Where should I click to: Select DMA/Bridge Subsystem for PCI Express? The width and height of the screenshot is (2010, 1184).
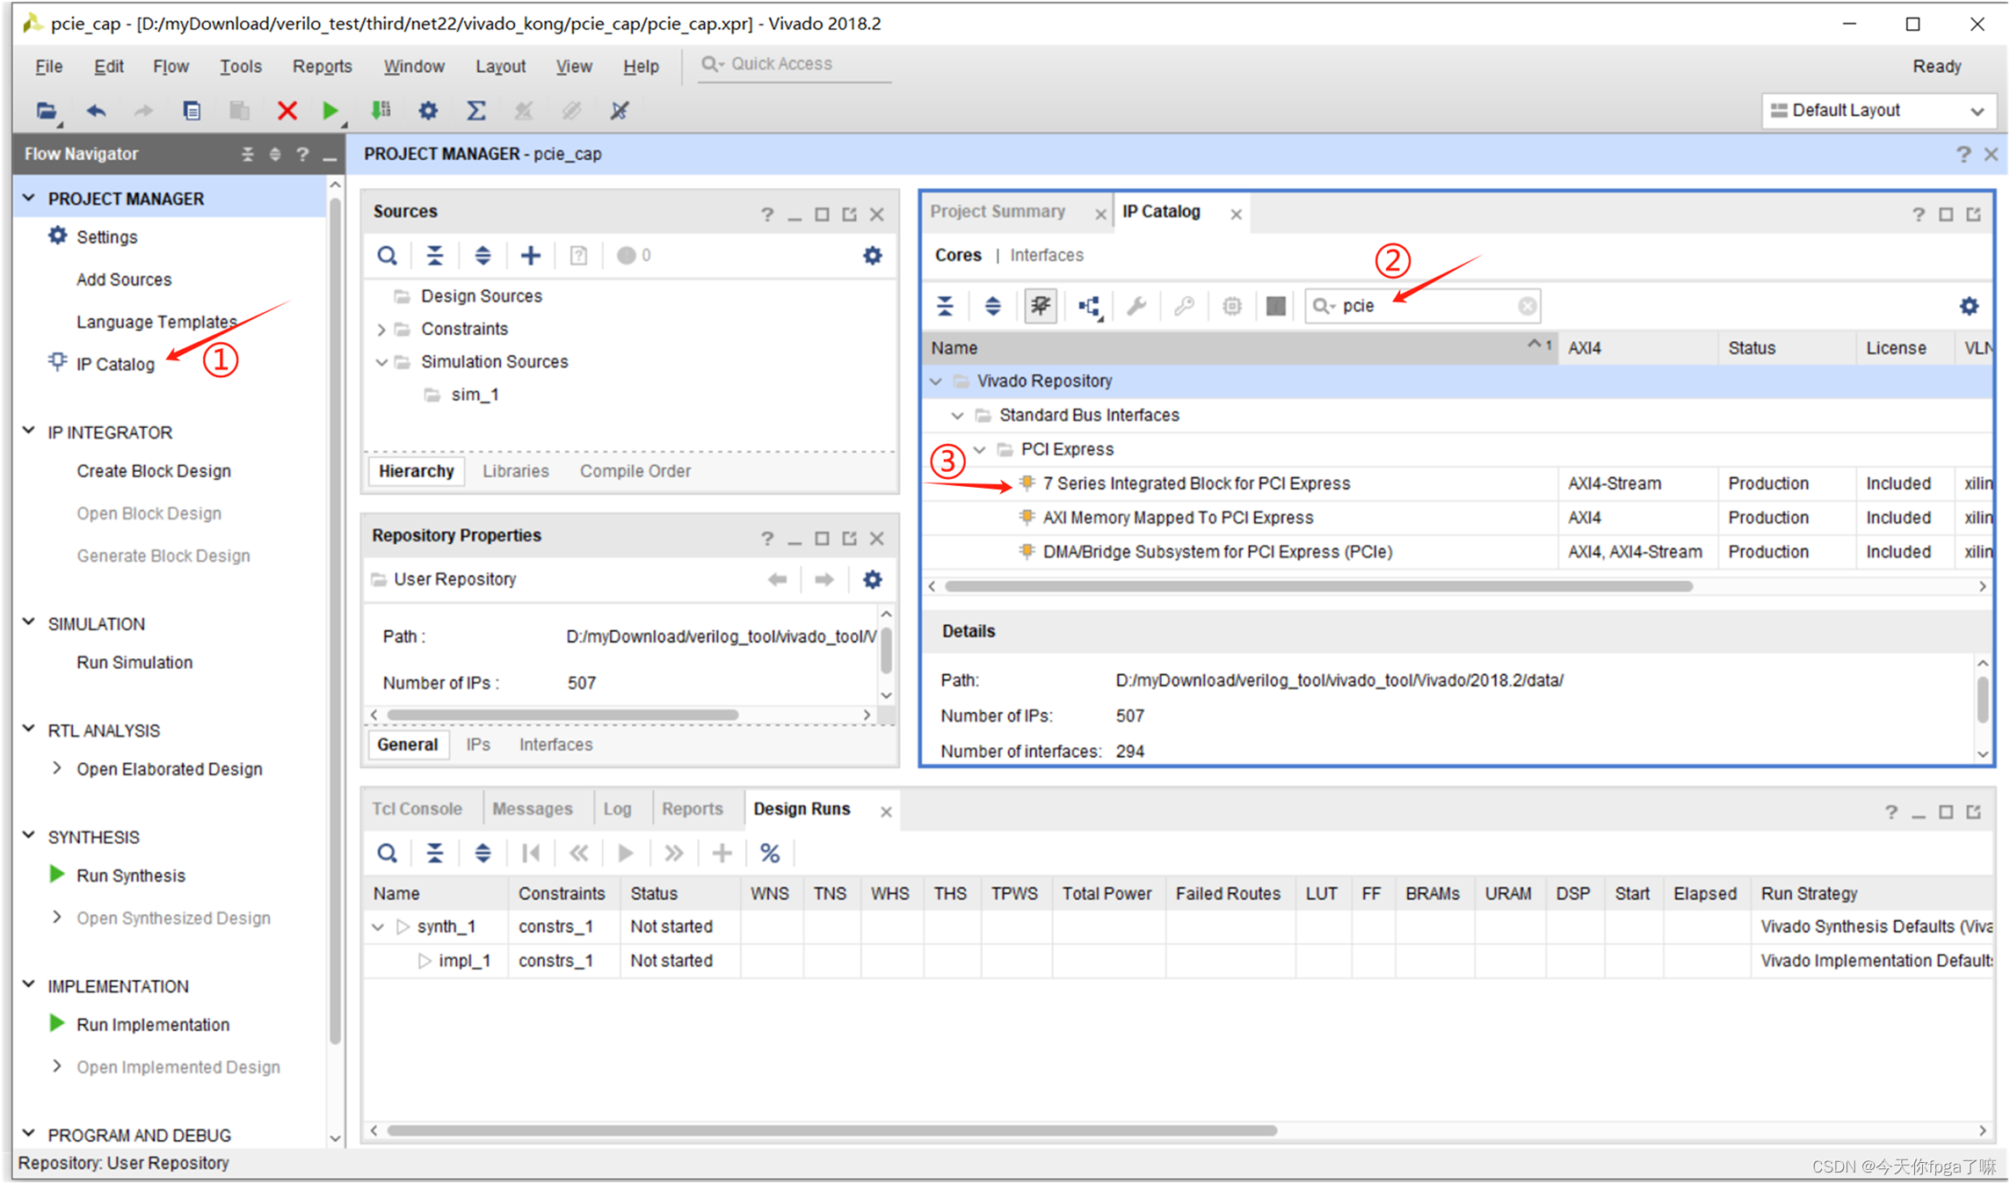[1217, 553]
